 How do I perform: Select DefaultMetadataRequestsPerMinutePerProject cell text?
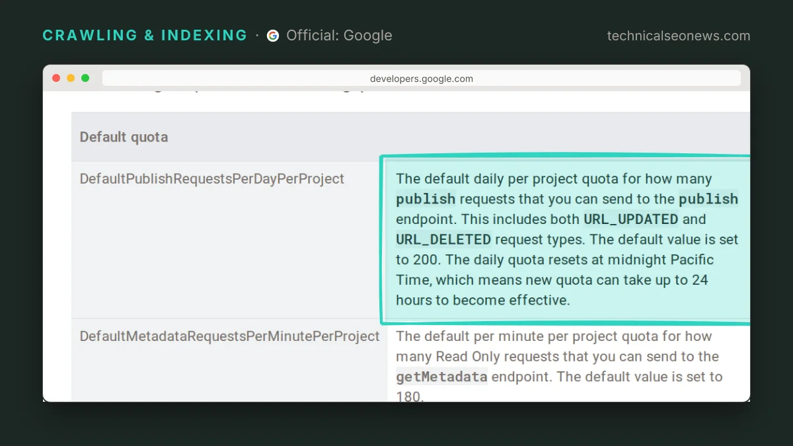point(230,336)
